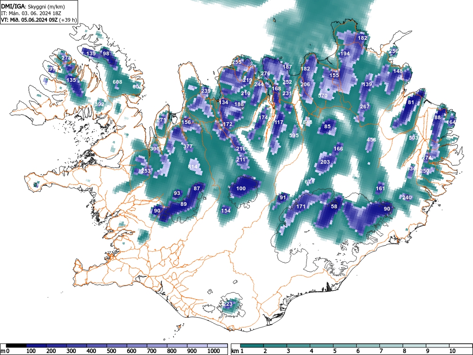Click the legend segment between 9 and 10 km

438,346
